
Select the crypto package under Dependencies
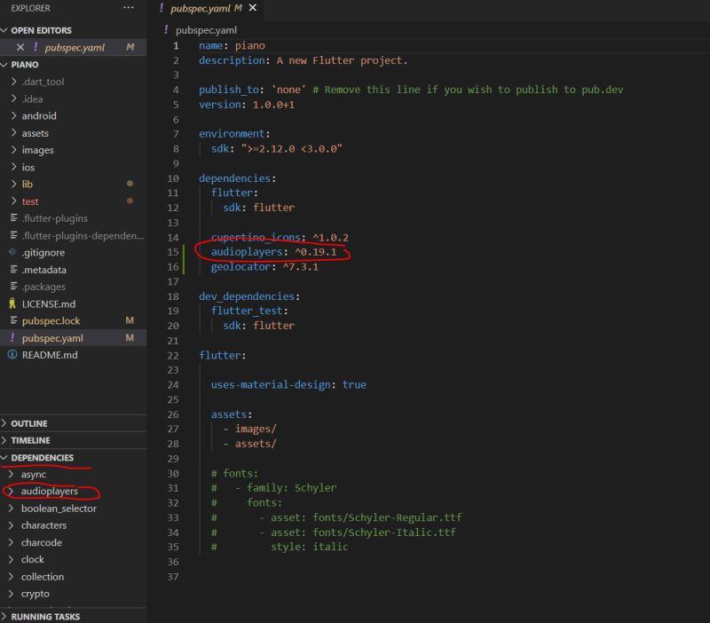pyautogui.click(x=36, y=593)
